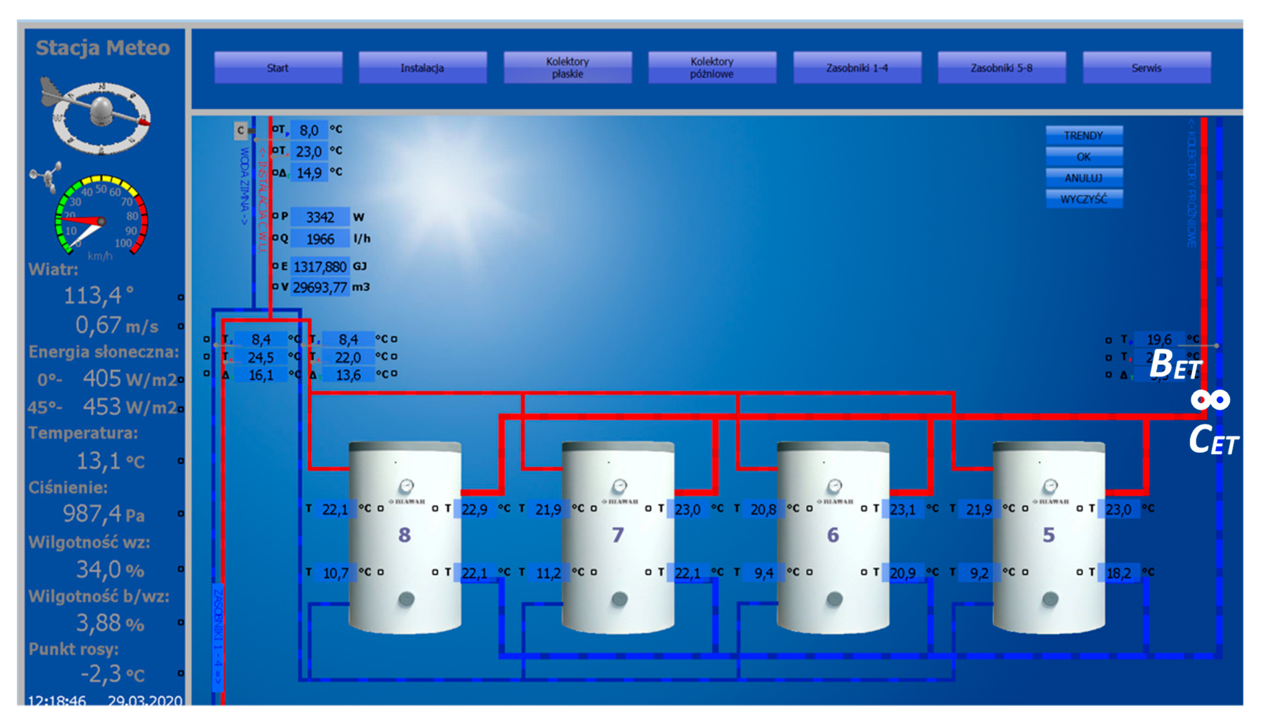The image size is (1262, 725).
Task: Tick the checkbox beside flow Q value
Action: (x=275, y=238)
